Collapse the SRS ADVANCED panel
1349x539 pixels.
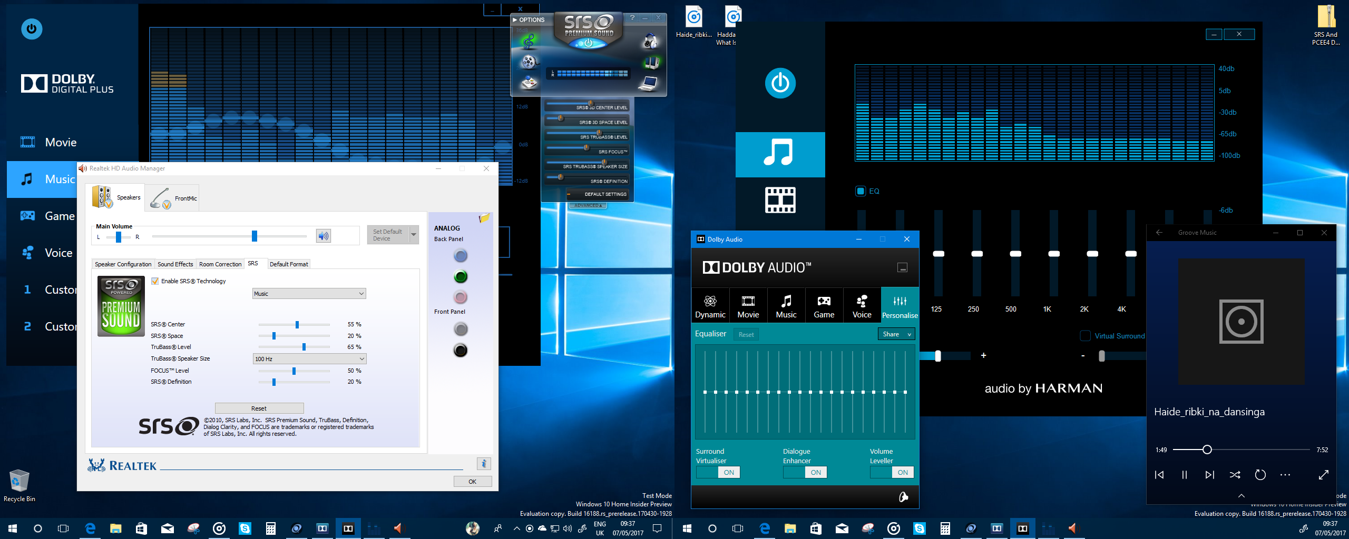pyautogui.click(x=588, y=205)
